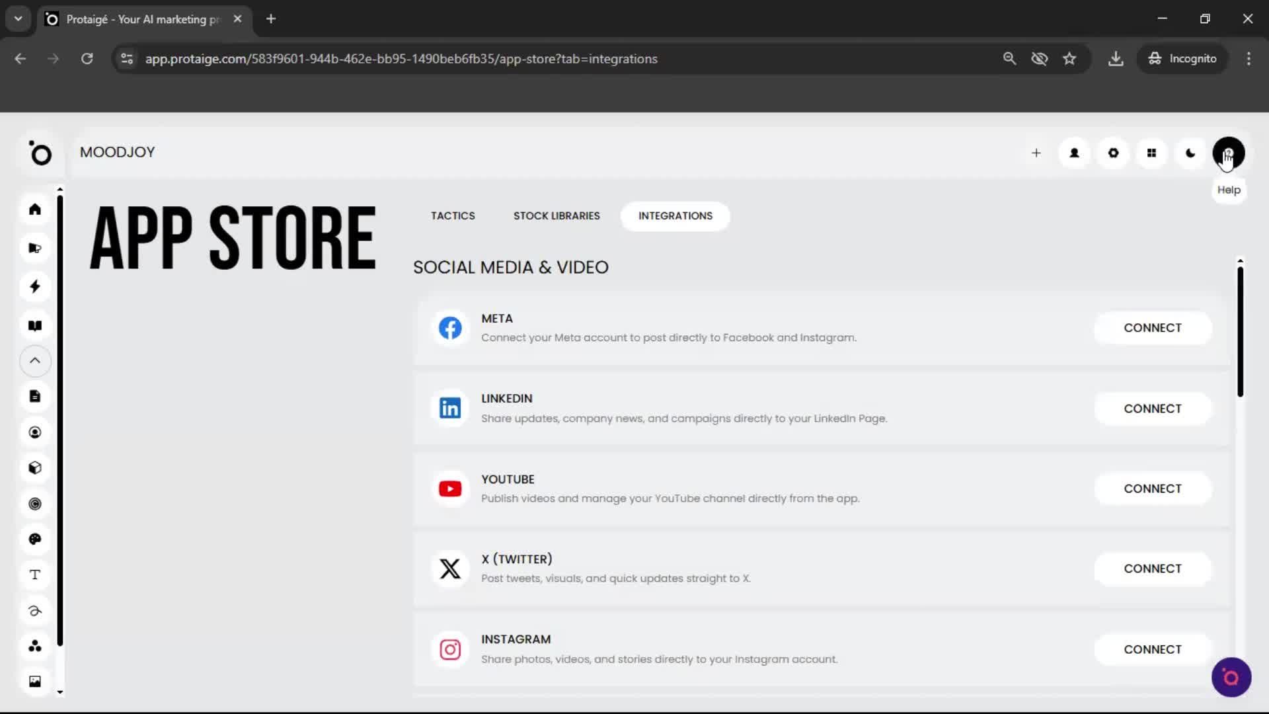Select the megaphone campaigns icon
Image resolution: width=1269 pixels, height=714 pixels.
tap(35, 247)
